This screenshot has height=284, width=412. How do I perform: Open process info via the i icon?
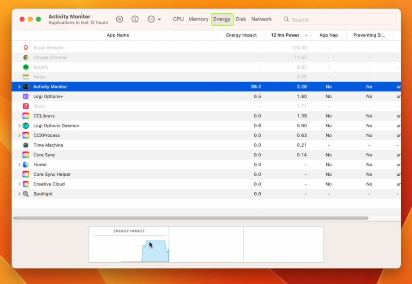click(x=135, y=19)
